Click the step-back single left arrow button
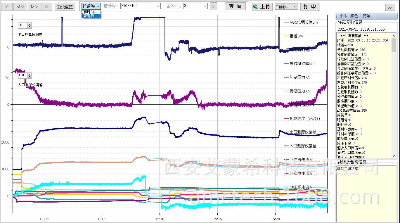 tap(7, 7)
